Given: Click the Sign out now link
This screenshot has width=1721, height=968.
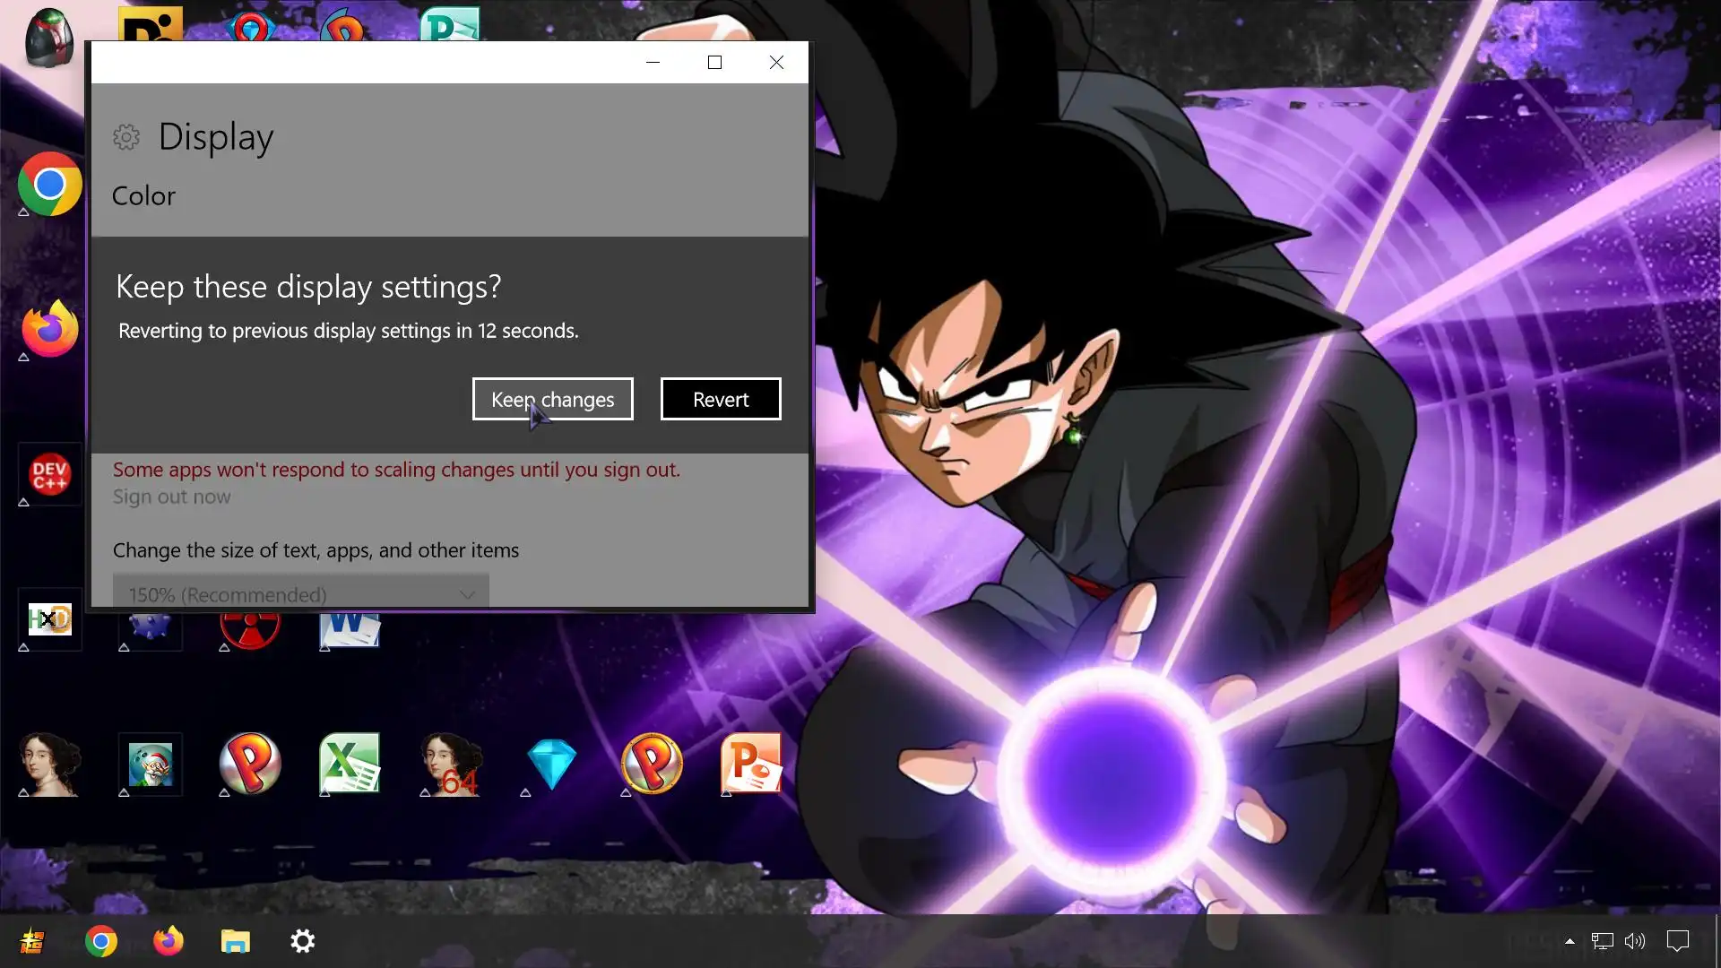Looking at the screenshot, I should click(x=171, y=497).
